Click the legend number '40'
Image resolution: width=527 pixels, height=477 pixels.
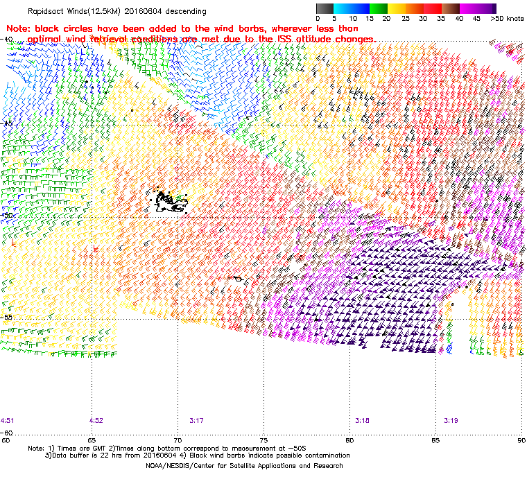460,19
